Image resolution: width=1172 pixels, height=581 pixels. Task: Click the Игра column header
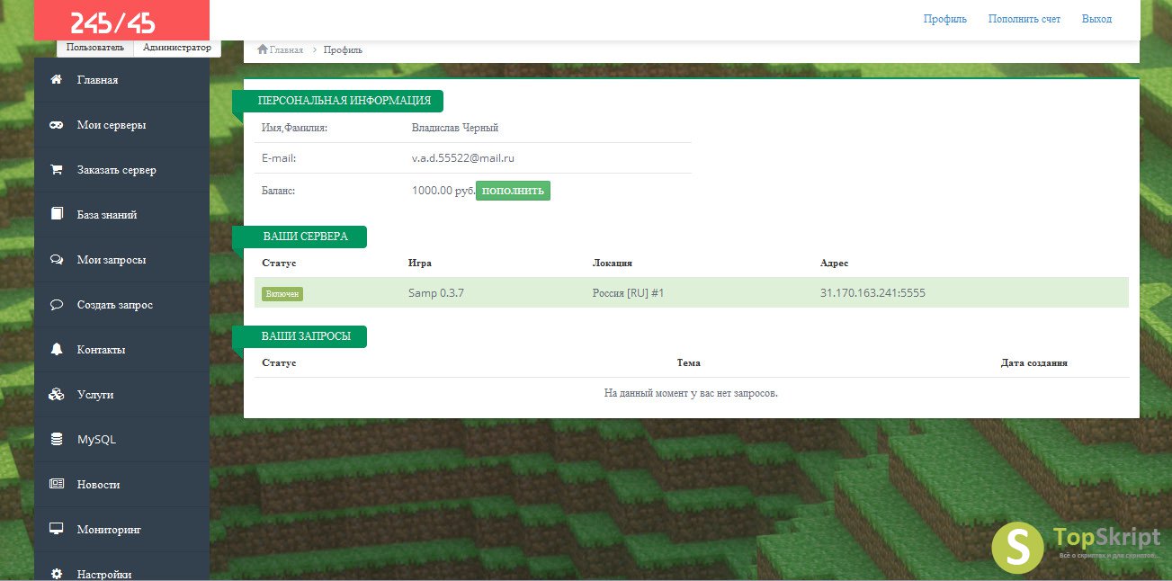pyautogui.click(x=420, y=264)
